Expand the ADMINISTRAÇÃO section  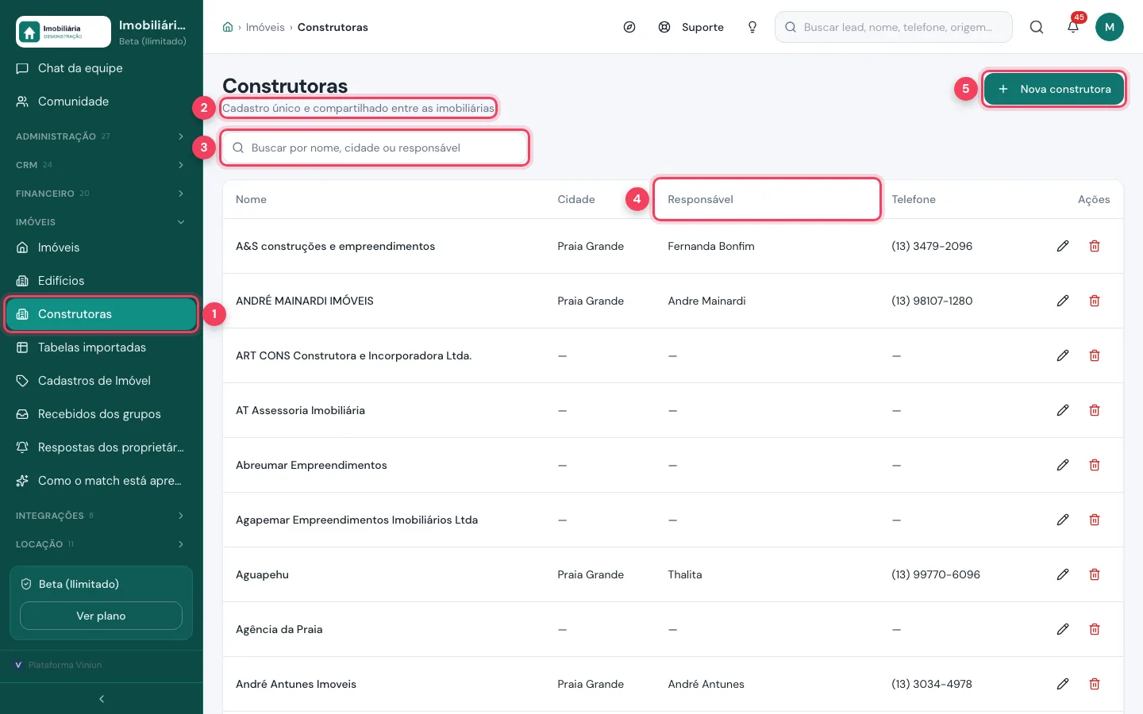(x=102, y=136)
